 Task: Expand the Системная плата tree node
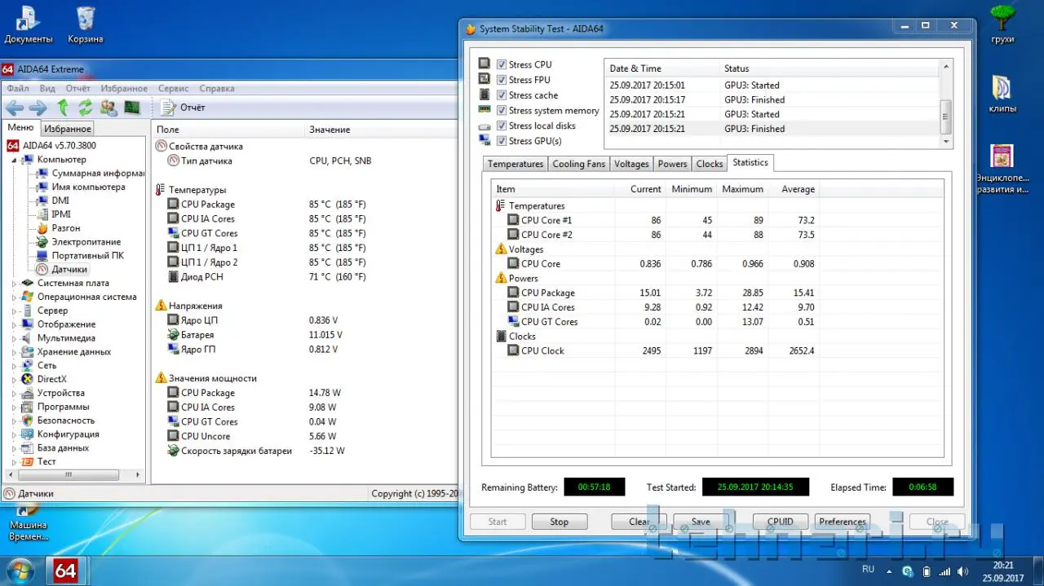pos(14,283)
